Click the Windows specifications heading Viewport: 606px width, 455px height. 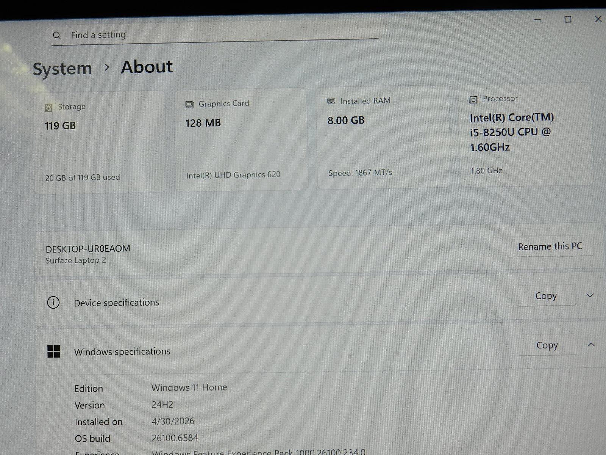[122, 351]
